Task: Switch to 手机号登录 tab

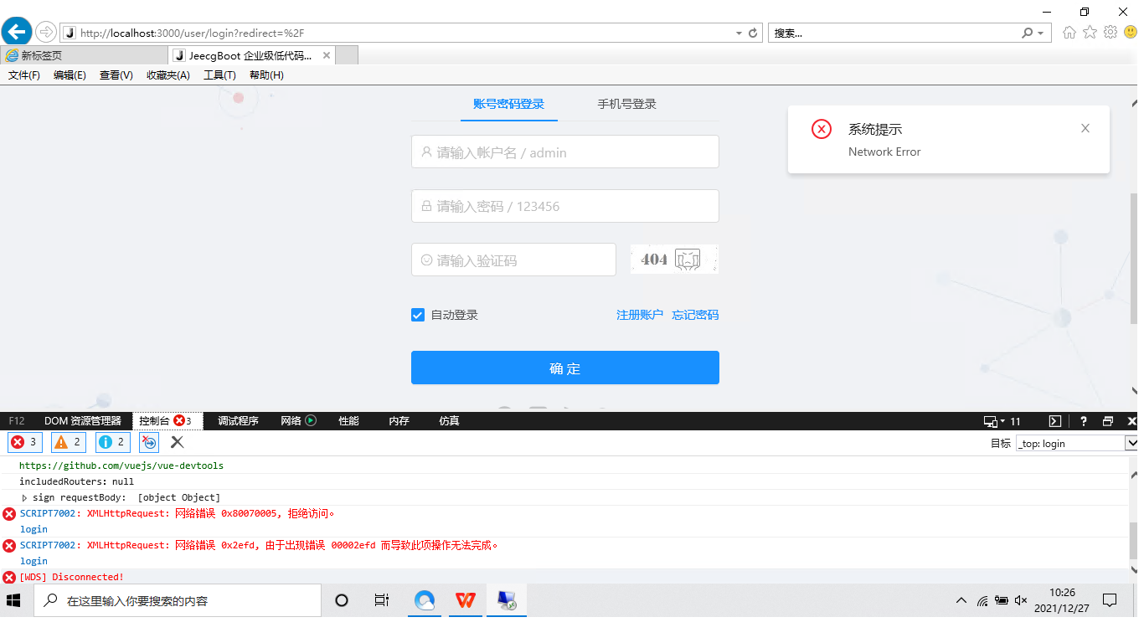Action: click(x=626, y=104)
